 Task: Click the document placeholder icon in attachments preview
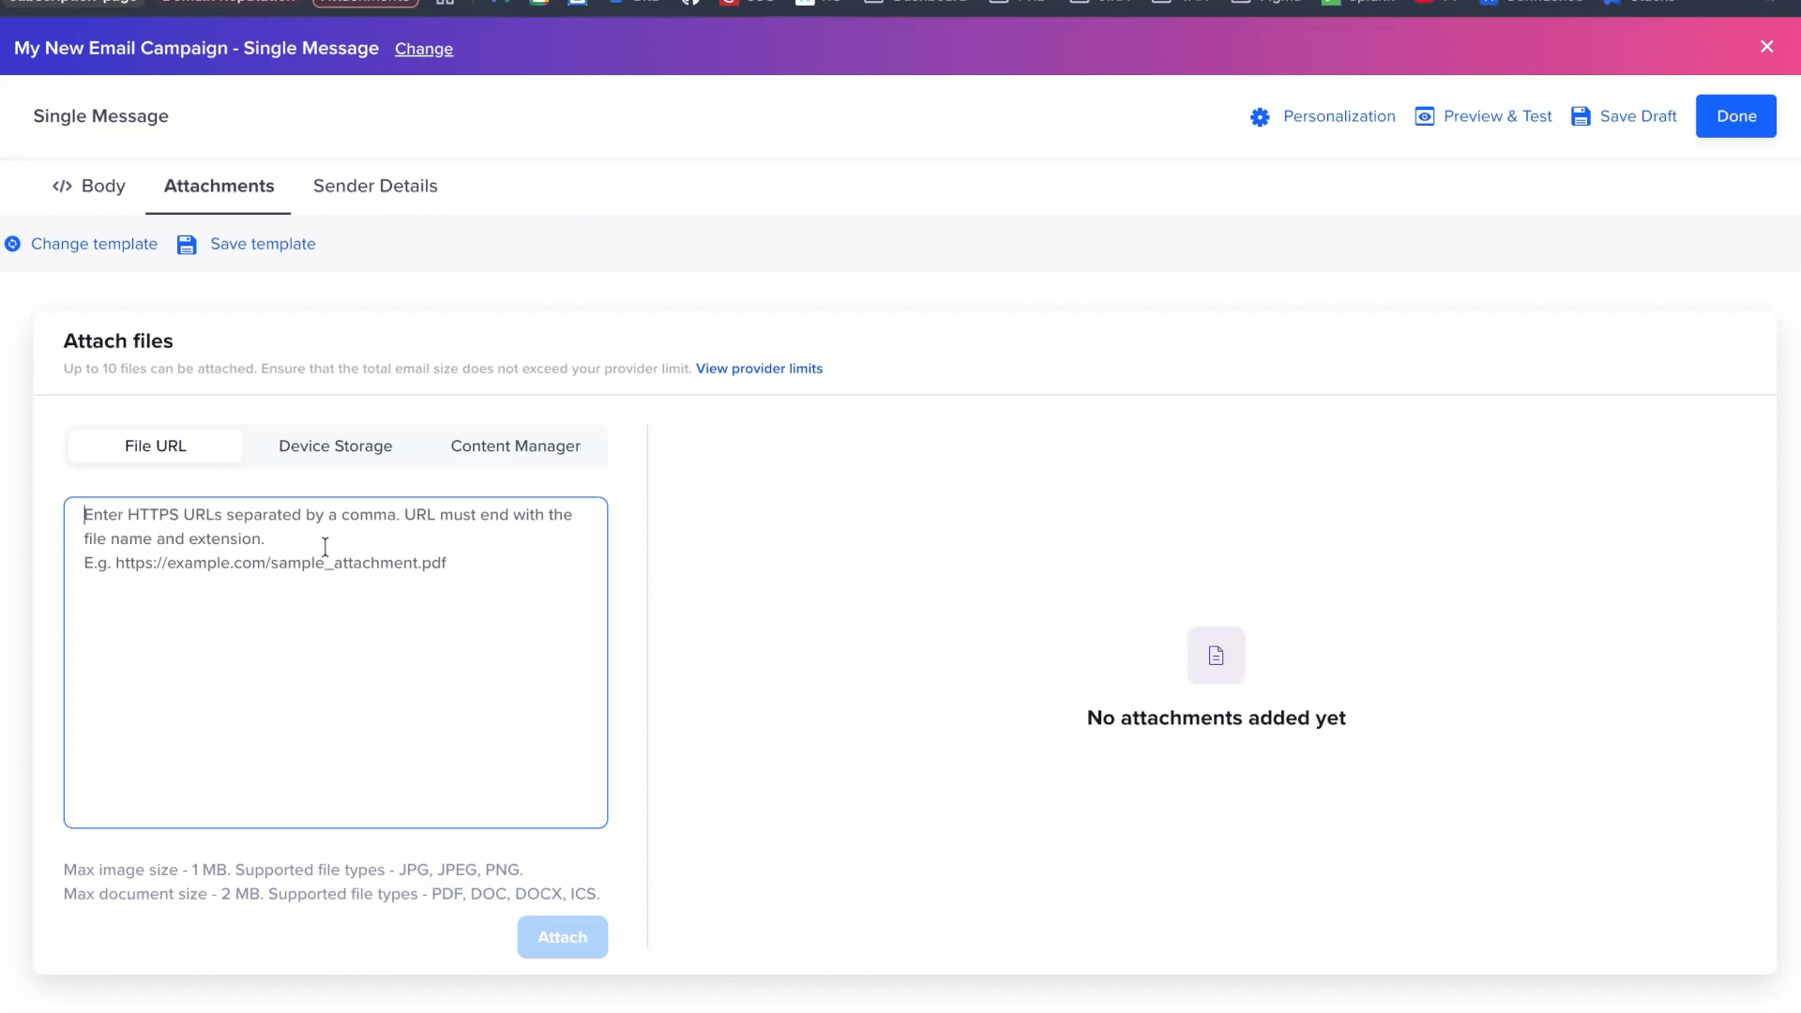(1216, 655)
